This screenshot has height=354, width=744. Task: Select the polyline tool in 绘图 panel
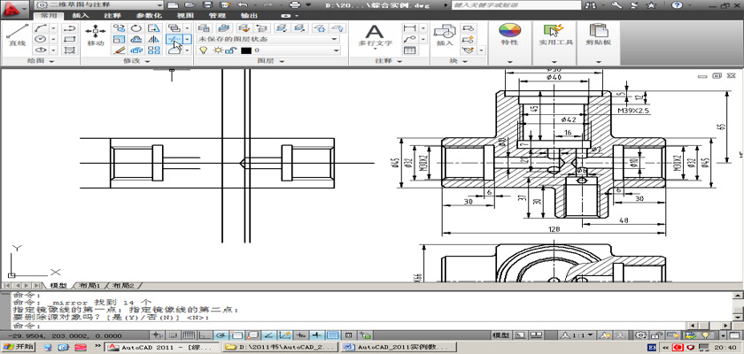pos(70,28)
